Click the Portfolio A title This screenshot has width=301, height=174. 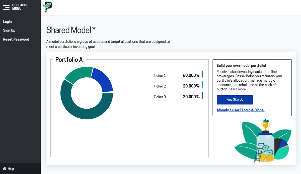69,60
